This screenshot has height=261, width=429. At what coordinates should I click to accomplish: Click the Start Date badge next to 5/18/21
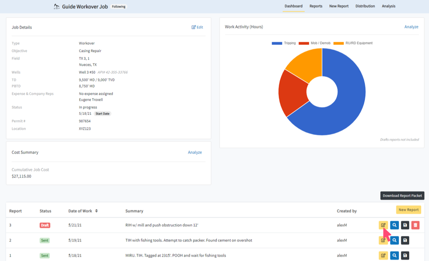pyautogui.click(x=102, y=113)
